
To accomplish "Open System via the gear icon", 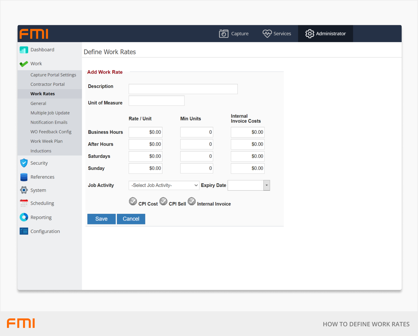I will 24,190.
